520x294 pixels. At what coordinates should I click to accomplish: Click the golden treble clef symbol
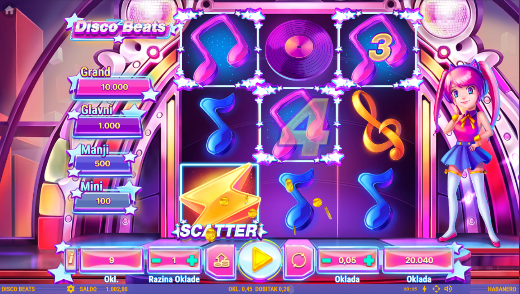coord(377,125)
